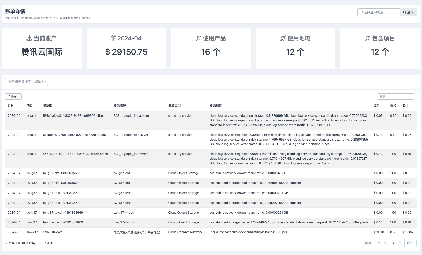The width and height of the screenshot is (422, 255).
Task: Click the icon next to 使用地域
Action: click(283, 38)
